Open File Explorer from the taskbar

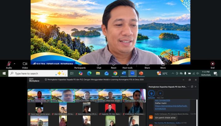click(98, 73)
